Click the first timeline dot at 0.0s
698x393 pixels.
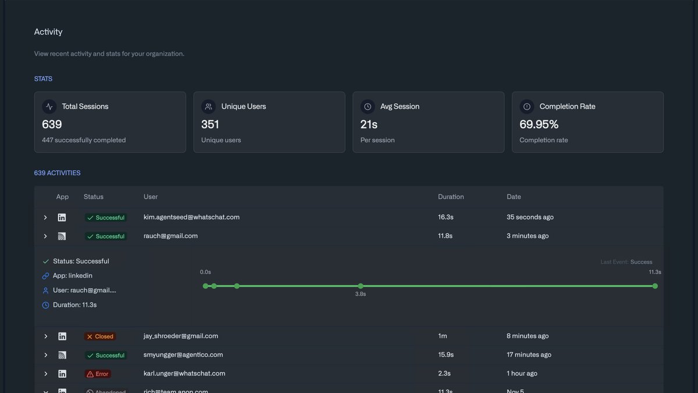pyautogui.click(x=205, y=286)
